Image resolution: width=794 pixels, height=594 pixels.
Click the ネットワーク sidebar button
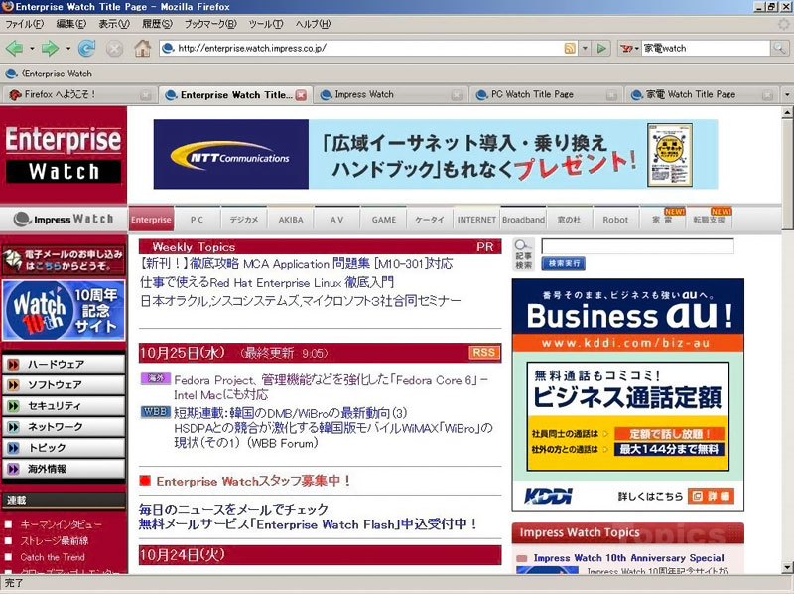click(64, 427)
